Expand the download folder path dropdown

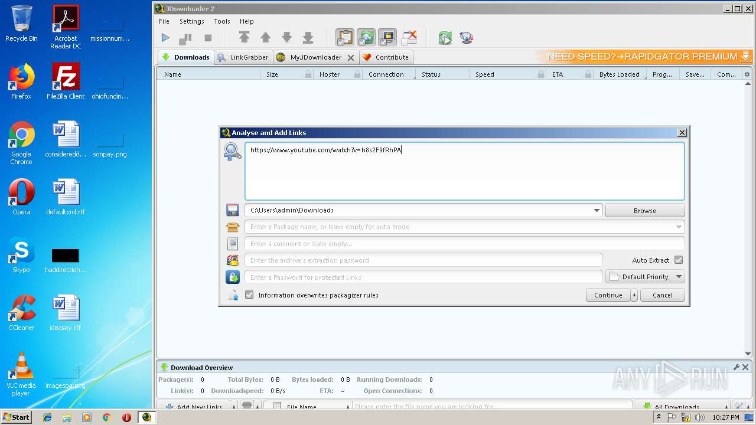[x=597, y=210]
